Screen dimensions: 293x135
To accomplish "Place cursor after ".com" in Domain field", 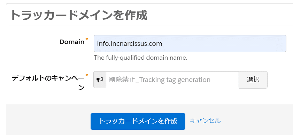I will tap(163, 44).
